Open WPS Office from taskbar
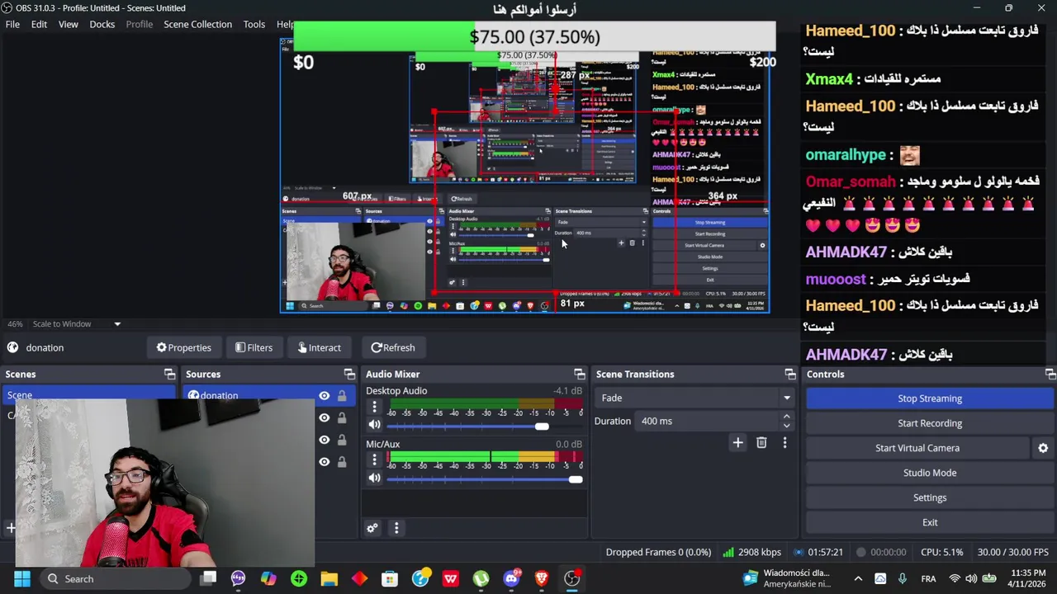The image size is (1057, 594). [450, 578]
